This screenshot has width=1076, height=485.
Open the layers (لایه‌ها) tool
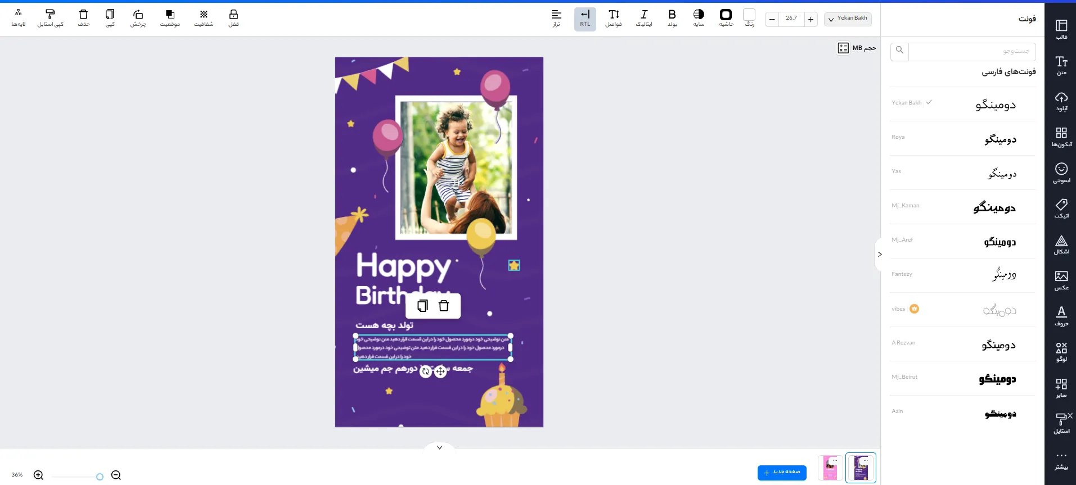point(19,17)
